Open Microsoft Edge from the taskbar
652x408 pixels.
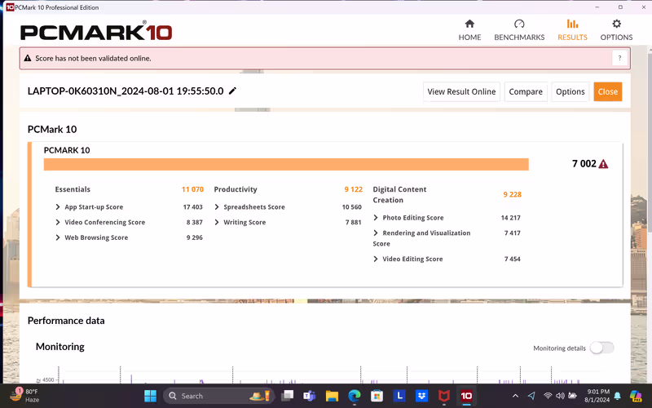click(x=355, y=396)
